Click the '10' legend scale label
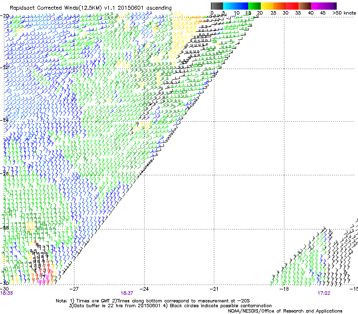Image resolution: width=358 pixels, height=314 pixels. pyautogui.click(x=237, y=13)
